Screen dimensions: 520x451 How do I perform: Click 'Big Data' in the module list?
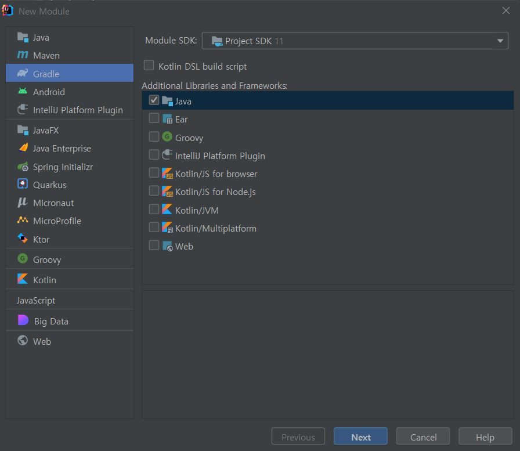[x=52, y=322]
